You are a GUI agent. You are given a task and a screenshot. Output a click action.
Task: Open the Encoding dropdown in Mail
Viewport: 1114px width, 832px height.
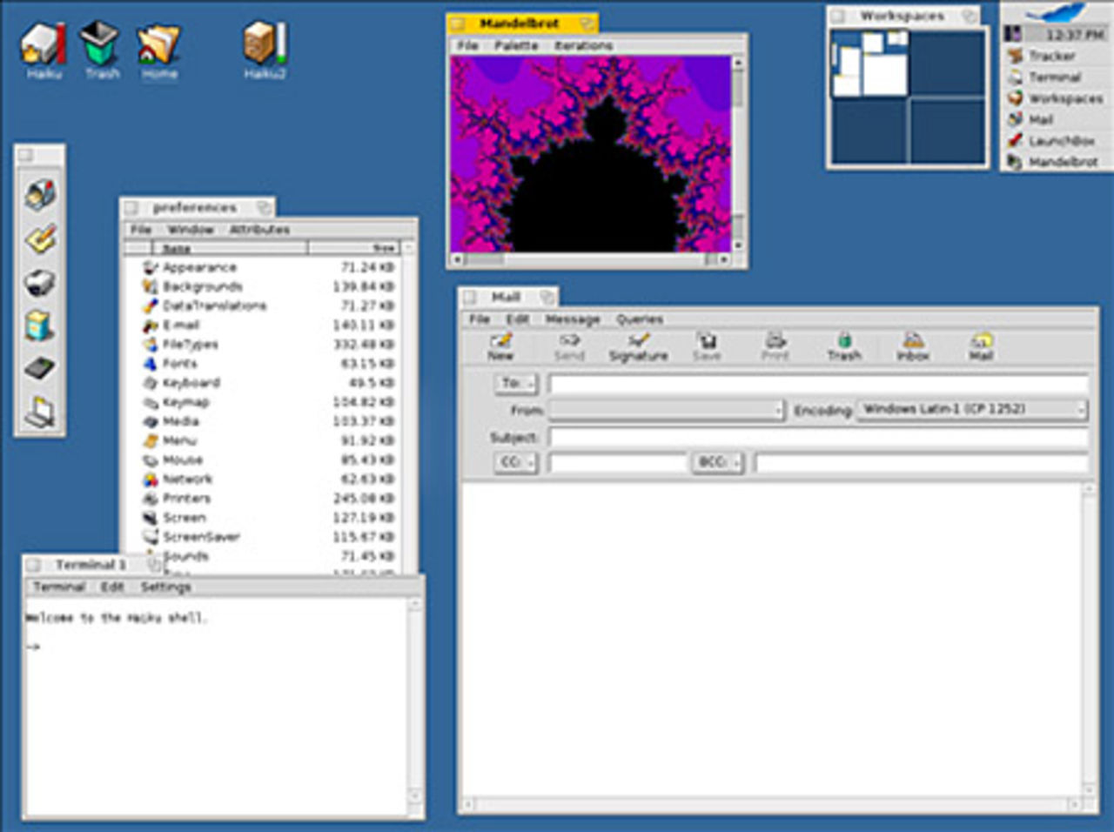[x=971, y=409]
